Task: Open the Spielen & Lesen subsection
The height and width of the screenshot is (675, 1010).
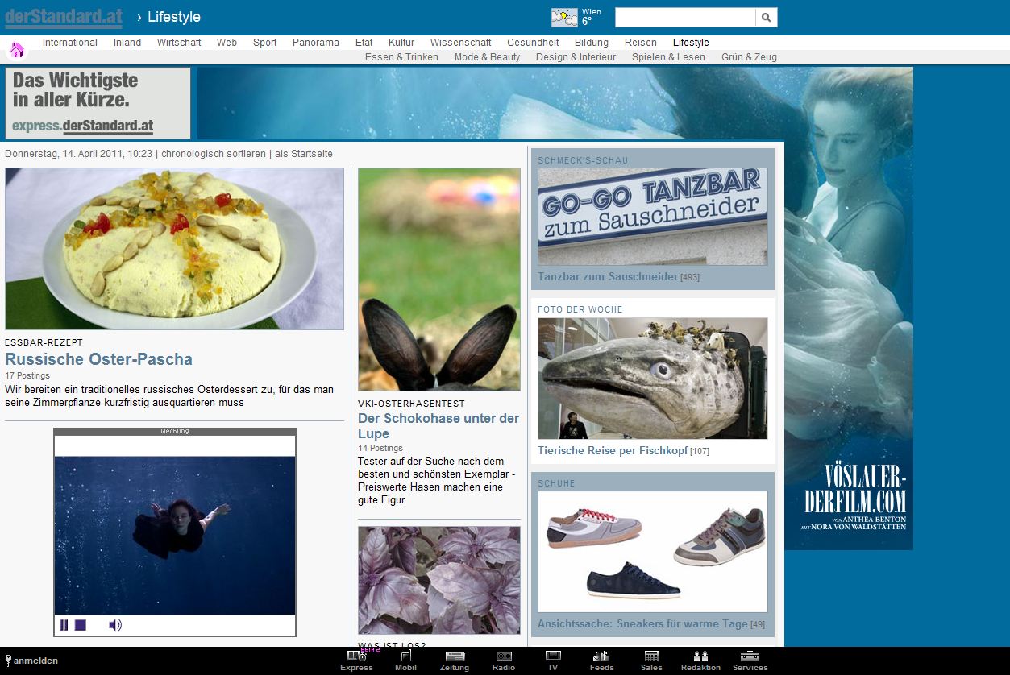Action: [668, 57]
